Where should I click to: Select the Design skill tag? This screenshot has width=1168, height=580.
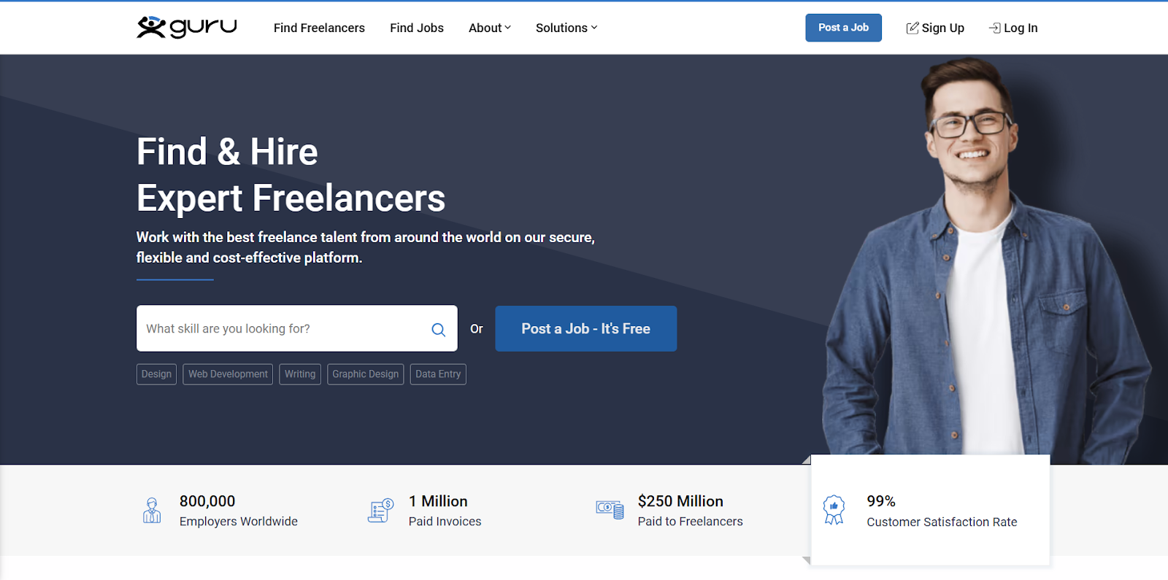tap(156, 374)
